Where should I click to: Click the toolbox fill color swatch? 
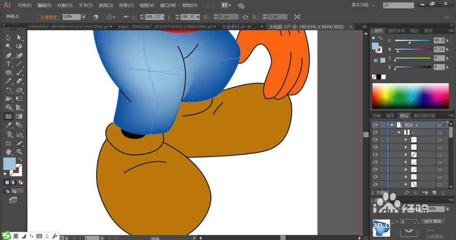[9, 164]
